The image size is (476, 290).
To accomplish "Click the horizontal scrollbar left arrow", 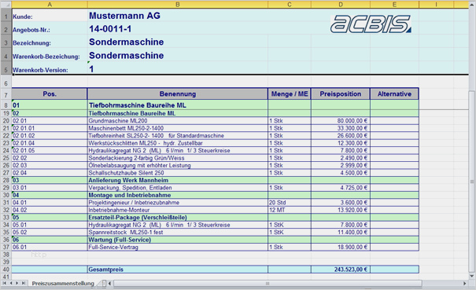I will pyautogui.click(x=110, y=284).
